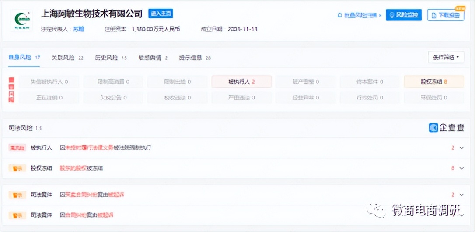Click the 司法风险 13 section heading
The width and height of the screenshot is (475, 232).
25,128
